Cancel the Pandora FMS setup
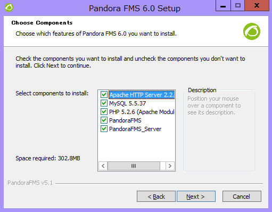This screenshot has height=212, width=272. tap(242, 197)
